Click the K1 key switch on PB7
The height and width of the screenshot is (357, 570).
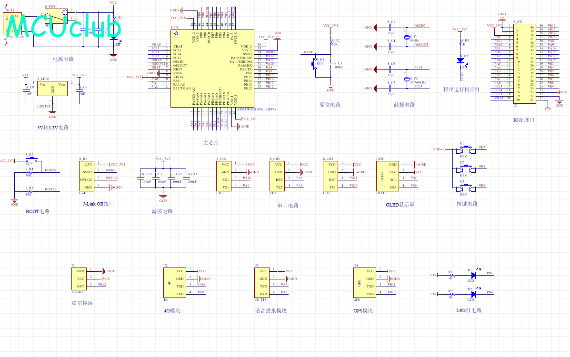[x=466, y=149]
